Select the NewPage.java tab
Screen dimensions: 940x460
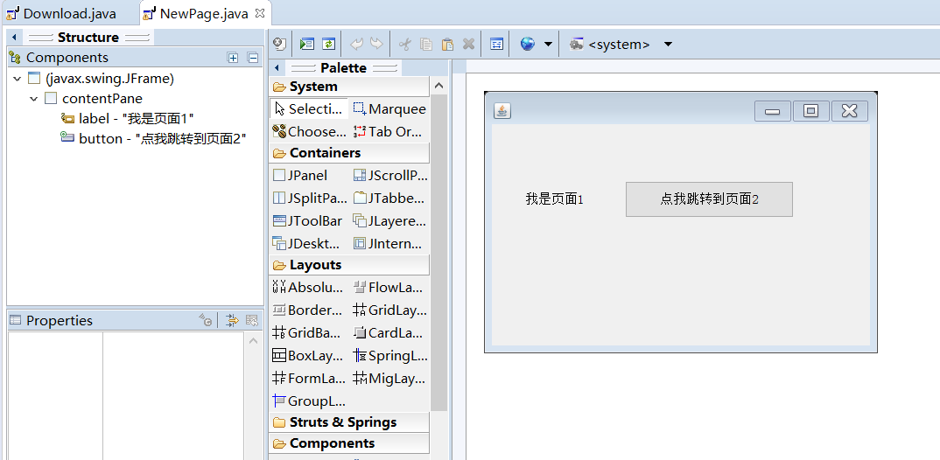click(203, 14)
